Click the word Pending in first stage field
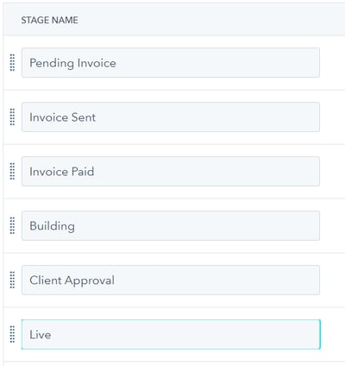The image size is (345, 366). pos(52,63)
